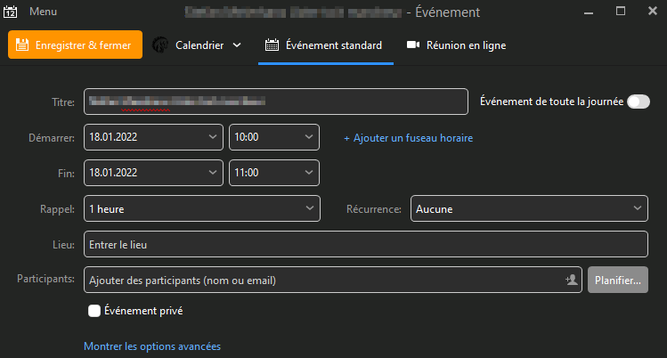Click the Lieu input field
The width and height of the screenshot is (667, 358).
pos(365,244)
